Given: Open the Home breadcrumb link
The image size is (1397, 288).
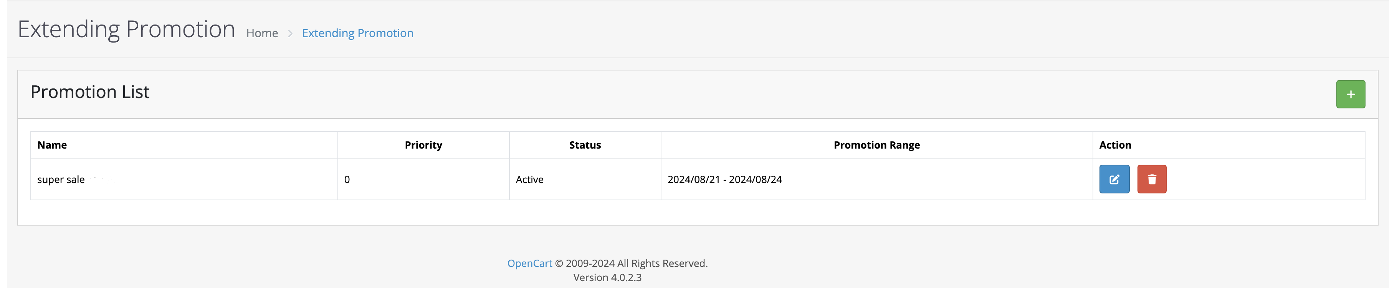Looking at the screenshot, I should tap(262, 33).
